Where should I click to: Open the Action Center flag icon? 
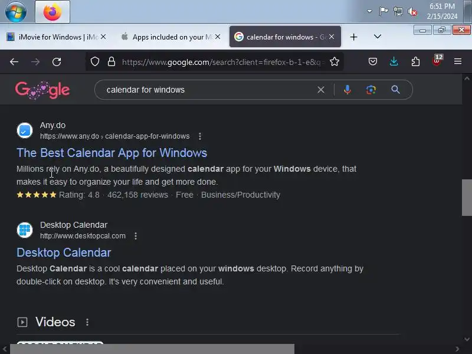[x=383, y=11]
